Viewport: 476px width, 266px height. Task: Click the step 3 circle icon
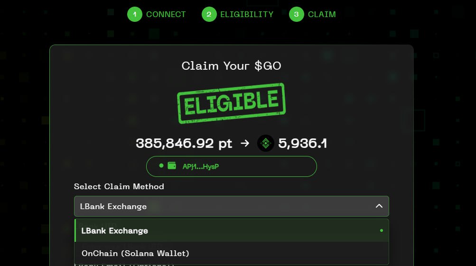(x=296, y=14)
